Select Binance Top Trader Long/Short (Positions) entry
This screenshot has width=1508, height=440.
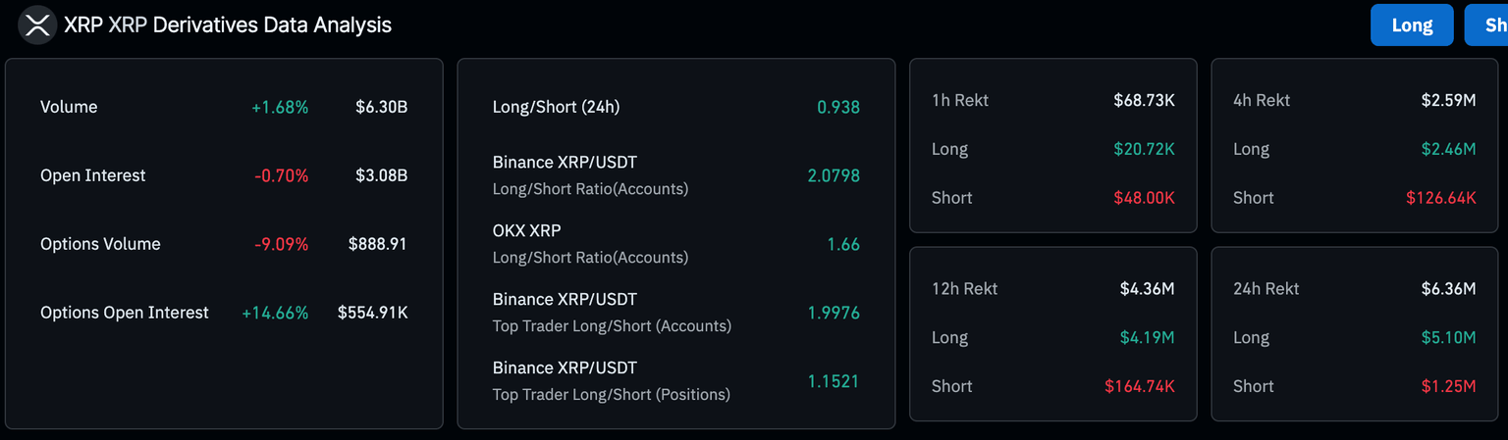[611, 380]
